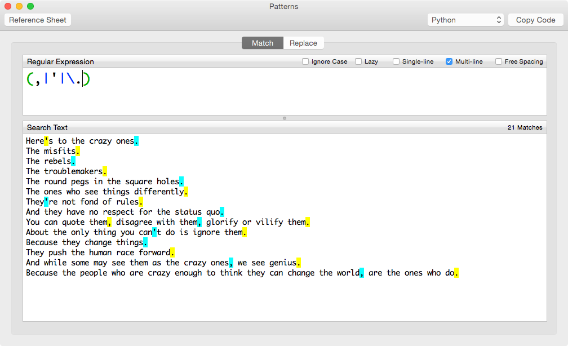The image size is (568, 346).
Task: Click the line about respect for status quo
Action: tap(125, 212)
